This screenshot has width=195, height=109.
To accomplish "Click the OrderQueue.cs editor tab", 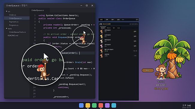I will click(x=37, y=10).
